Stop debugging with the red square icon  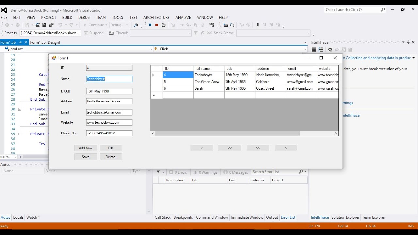(157, 25)
